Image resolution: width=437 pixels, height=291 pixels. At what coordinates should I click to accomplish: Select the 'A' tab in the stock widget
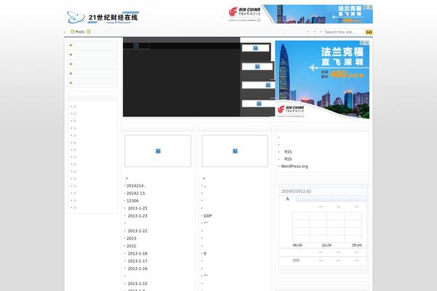tap(288, 199)
